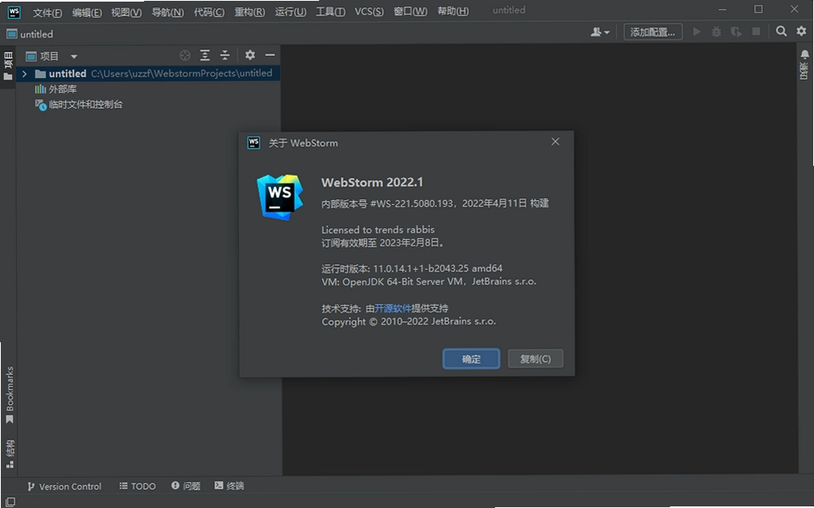Screen dimensions: 814x508
Task: Click the 确定 button
Action: (x=471, y=359)
